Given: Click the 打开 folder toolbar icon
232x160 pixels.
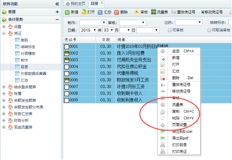Looking at the screenshot, I should [84, 12].
